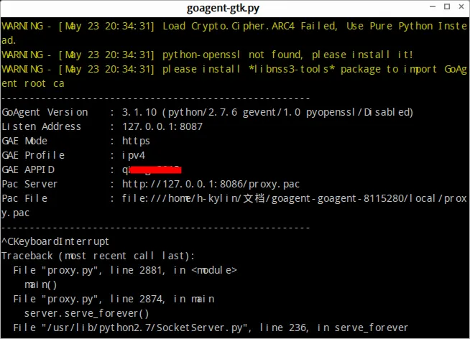
Task: Click the GAE APPID line
Action: tap(91, 169)
